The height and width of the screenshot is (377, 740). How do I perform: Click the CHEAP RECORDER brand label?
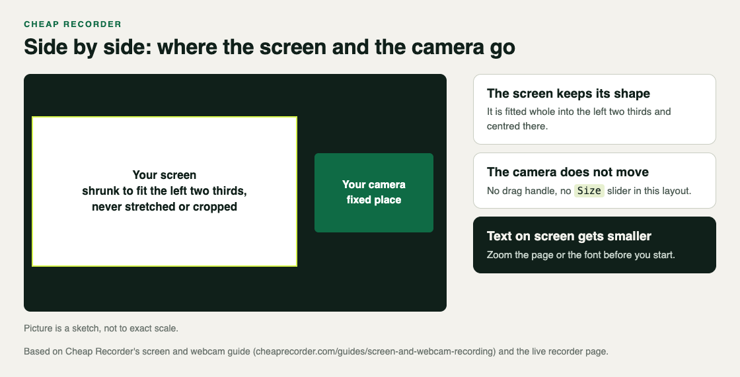coord(73,24)
